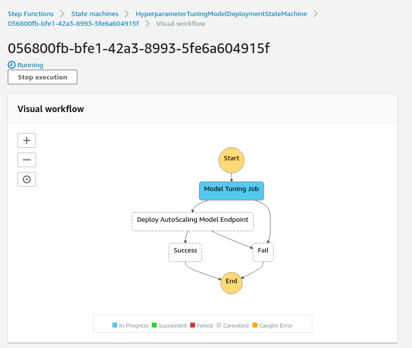Select the Start node circle
Screen dimensions: 412x348
pos(232,160)
